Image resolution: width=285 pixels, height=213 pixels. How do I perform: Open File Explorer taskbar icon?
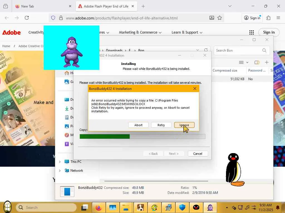pyautogui.click(x=126, y=207)
